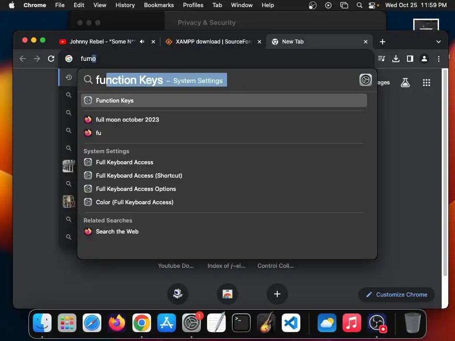
Task: Open System Settings dock icon
Action: tap(192, 323)
